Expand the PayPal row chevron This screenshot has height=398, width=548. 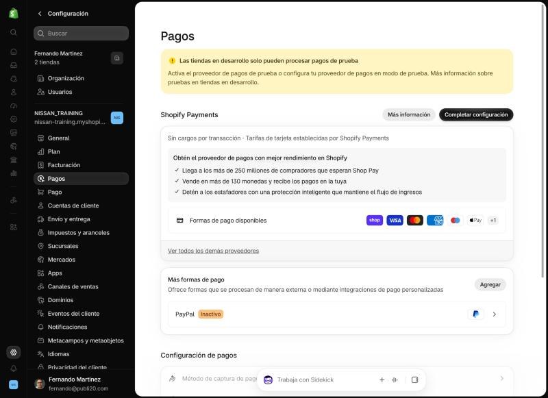pyautogui.click(x=494, y=314)
